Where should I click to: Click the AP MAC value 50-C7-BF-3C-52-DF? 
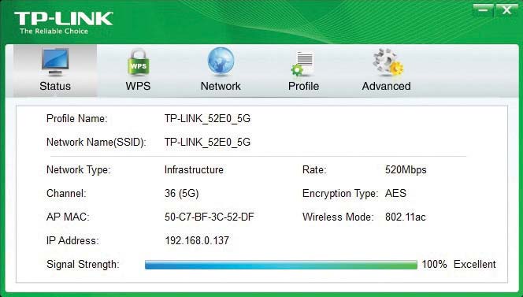(x=210, y=217)
